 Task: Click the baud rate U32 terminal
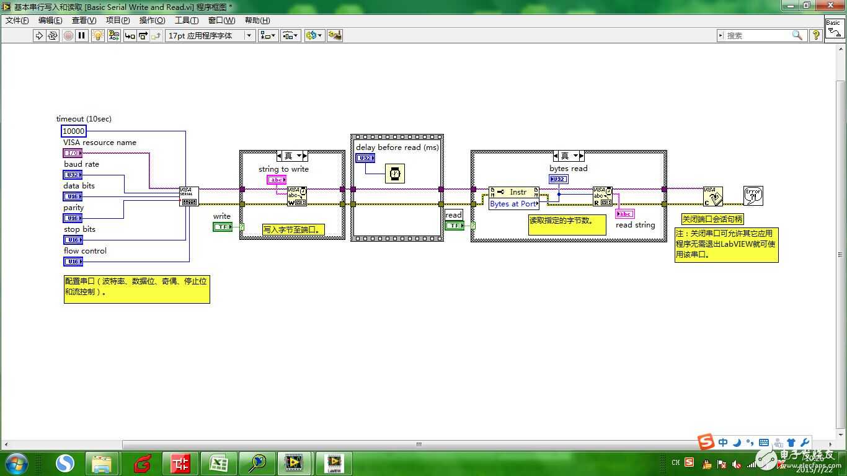click(x=73, y=175)
